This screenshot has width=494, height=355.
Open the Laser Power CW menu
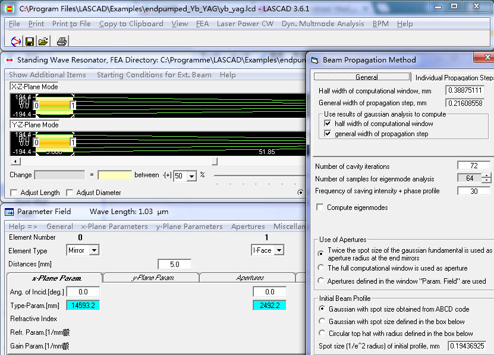[245, 24]
